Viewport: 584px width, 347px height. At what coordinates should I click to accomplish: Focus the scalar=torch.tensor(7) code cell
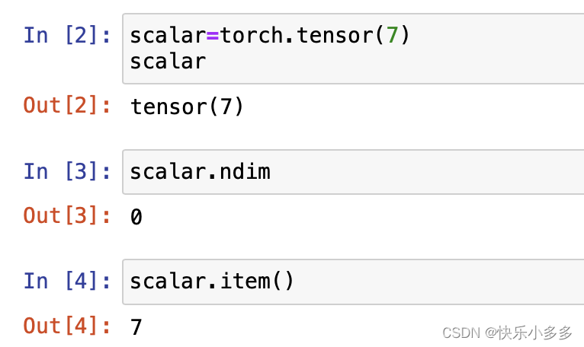pyautogui.click(x=353, y=49)
